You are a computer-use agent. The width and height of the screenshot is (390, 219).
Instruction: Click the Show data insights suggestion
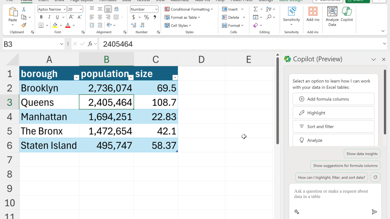click(362, 154)
